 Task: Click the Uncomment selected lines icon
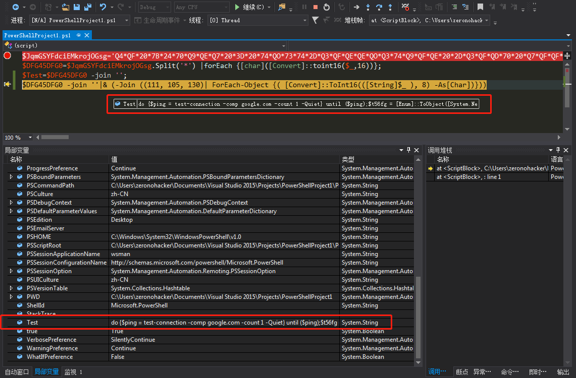(465, 7)
